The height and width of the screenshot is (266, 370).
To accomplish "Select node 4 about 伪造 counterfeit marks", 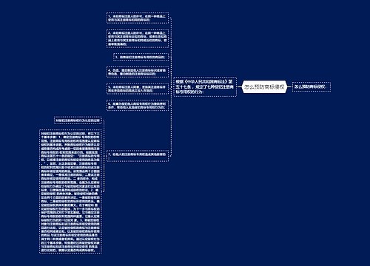I will tap(138, 72).
